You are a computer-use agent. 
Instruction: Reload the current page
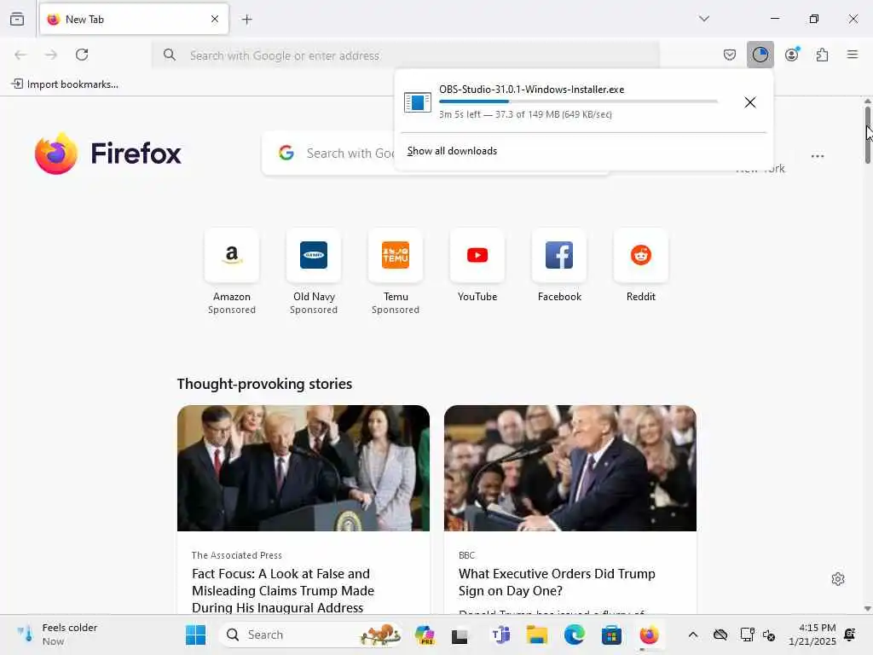pyautogui.click(x=82, y=55)
